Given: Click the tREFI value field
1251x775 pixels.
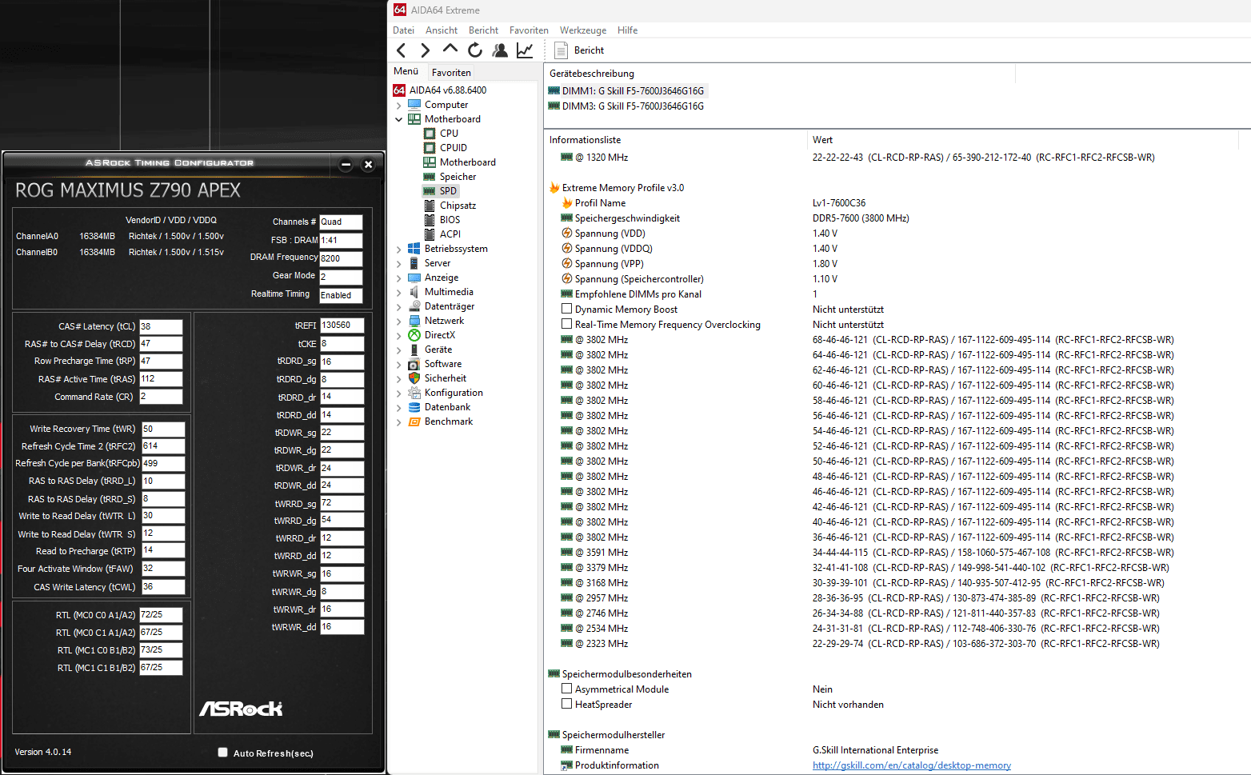Looking at the screenshot, I should [342, 325].
